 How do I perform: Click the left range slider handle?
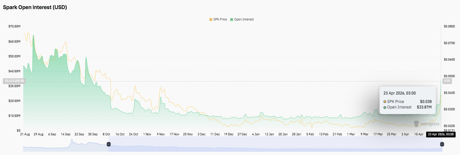pyautogui.click(x=109, y=144)
